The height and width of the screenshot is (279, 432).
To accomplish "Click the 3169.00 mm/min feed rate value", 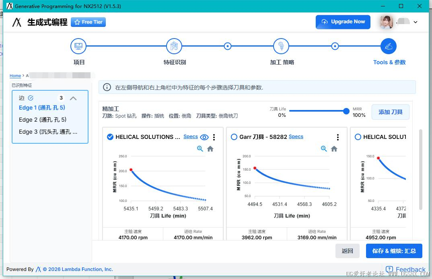I will pyautogui.click(x=317, y=238).
